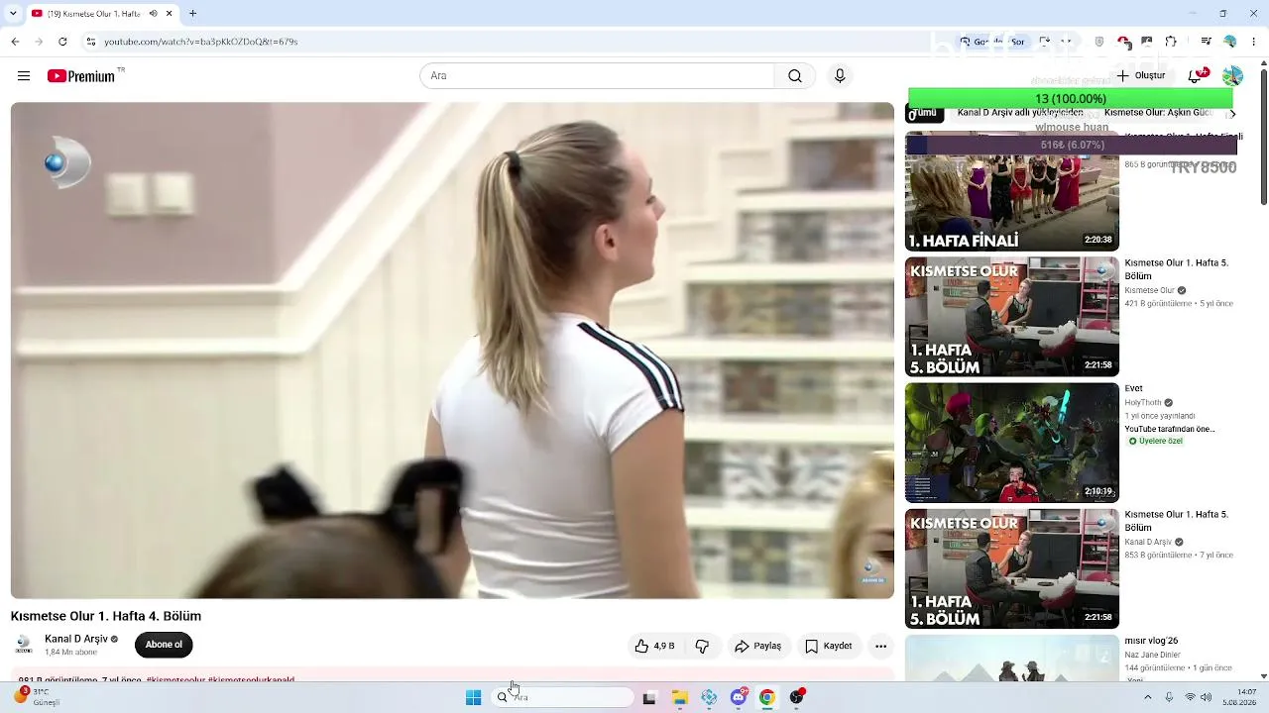Open the "Evet" video title link
The image size is (1269, 713).
click(x=1134, y=389)
